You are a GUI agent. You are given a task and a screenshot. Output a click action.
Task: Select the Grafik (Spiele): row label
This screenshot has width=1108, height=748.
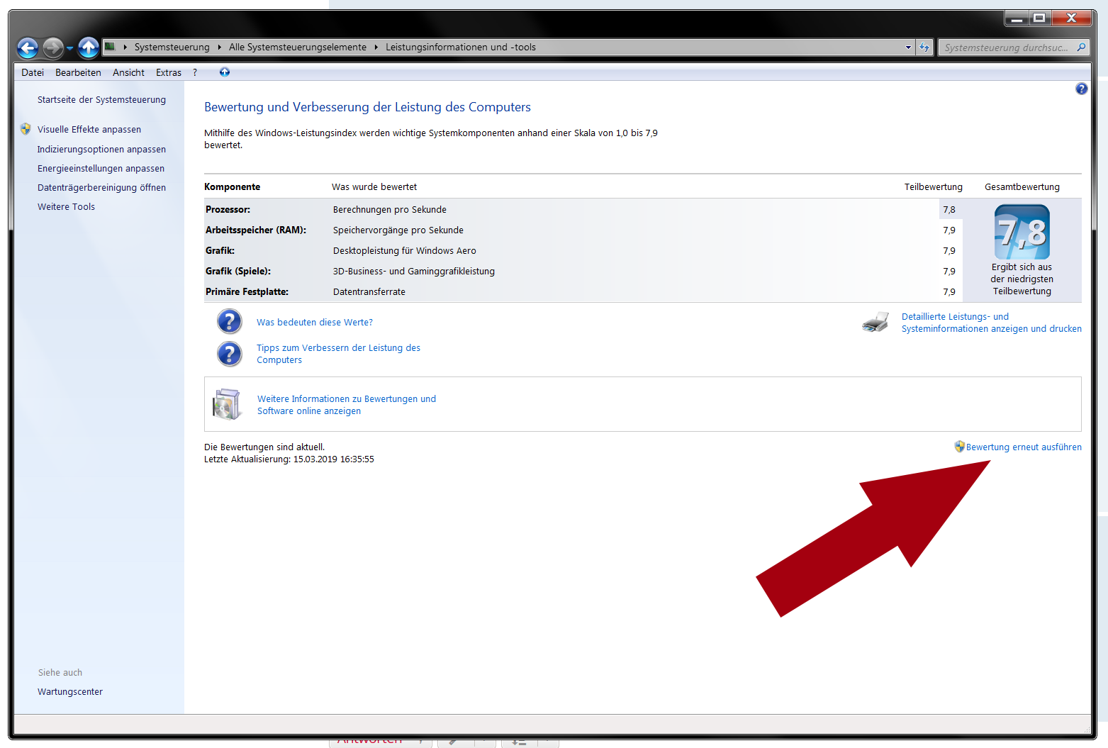[238, 272]
